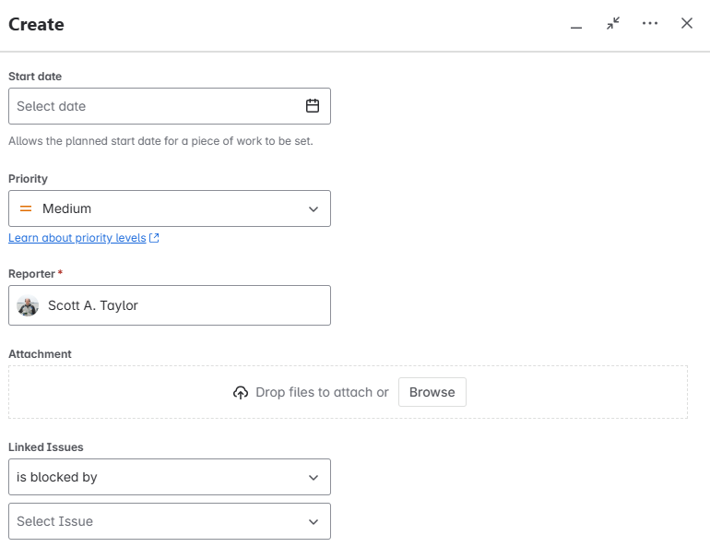
Task: Click the Browse button for attachments
Action: (432, 392)
